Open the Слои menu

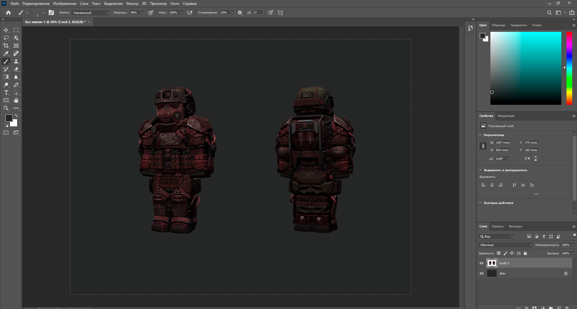click(x=84, y=4)
